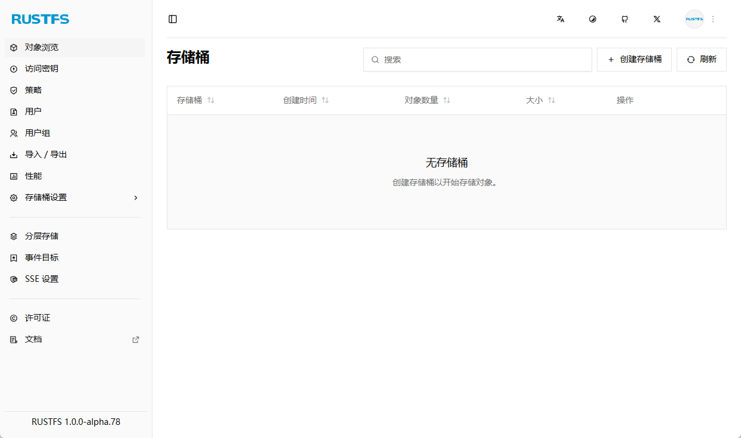Screen dimensions: 741x438
Task: Open the GitHub icon link
Action: click(x=625, y=19)
